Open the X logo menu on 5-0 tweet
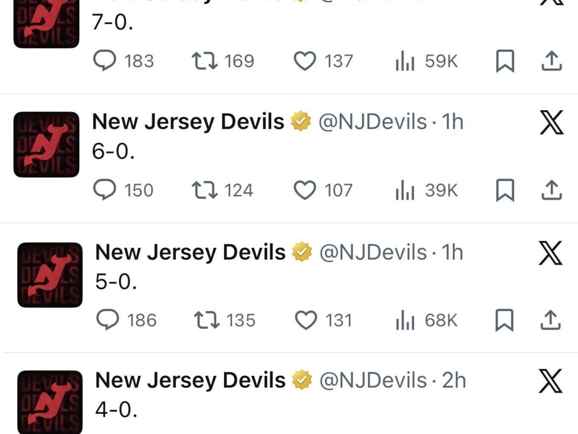The image size is (578, 434). pos(550,253)
